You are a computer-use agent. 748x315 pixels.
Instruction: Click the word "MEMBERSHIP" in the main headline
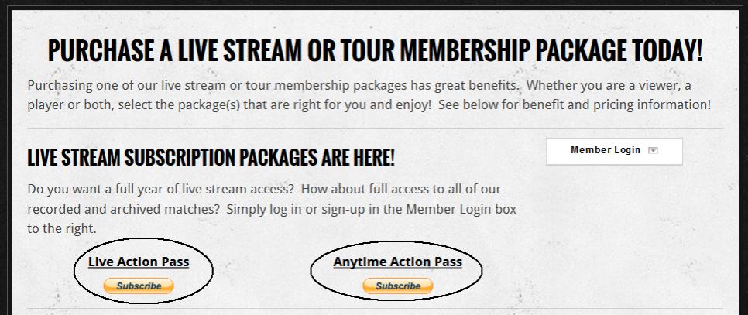[451, 52]
